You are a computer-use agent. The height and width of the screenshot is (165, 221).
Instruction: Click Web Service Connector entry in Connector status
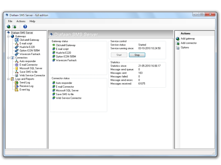[69, 98]
